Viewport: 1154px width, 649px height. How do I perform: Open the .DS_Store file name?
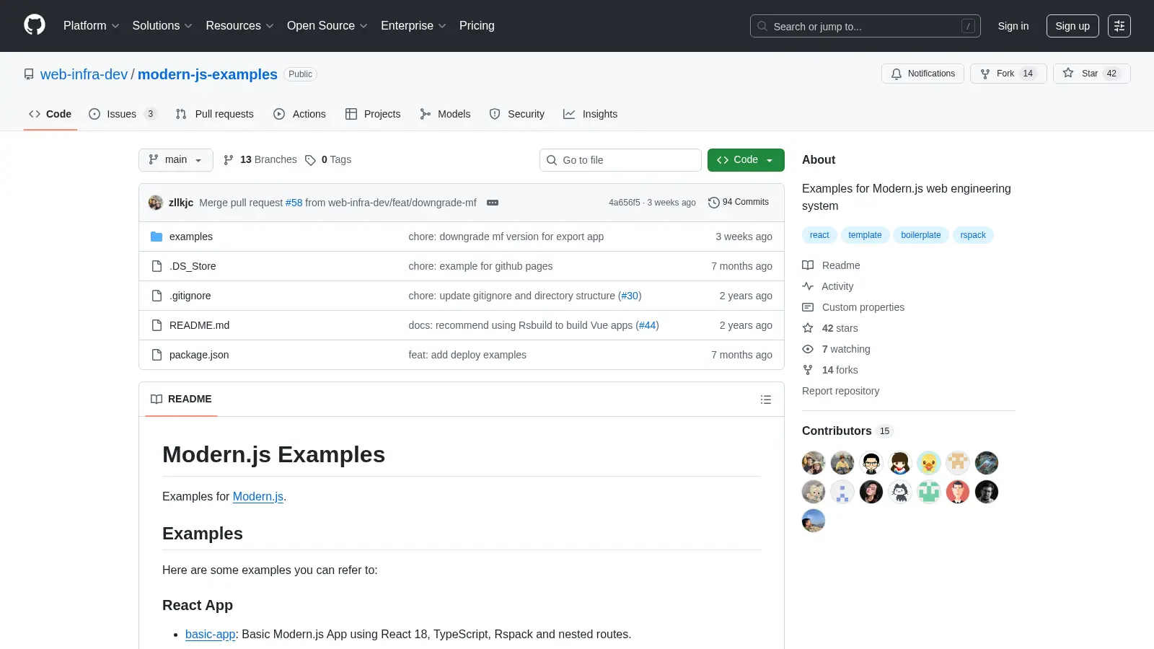click(193, 266)
